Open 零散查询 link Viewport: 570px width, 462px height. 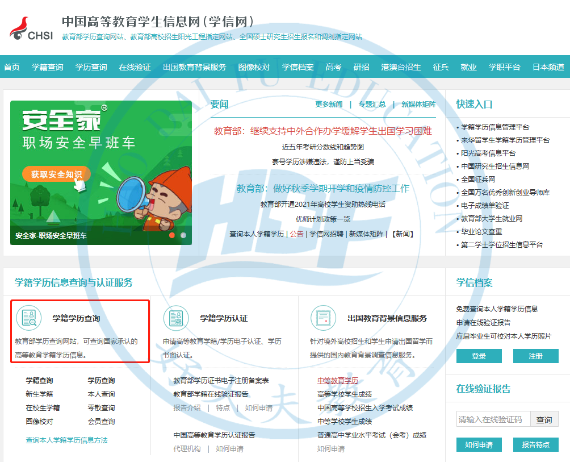101,408
